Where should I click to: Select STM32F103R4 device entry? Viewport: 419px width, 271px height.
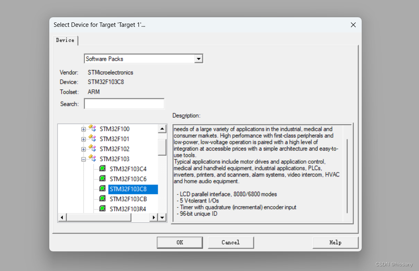point(128,209)
